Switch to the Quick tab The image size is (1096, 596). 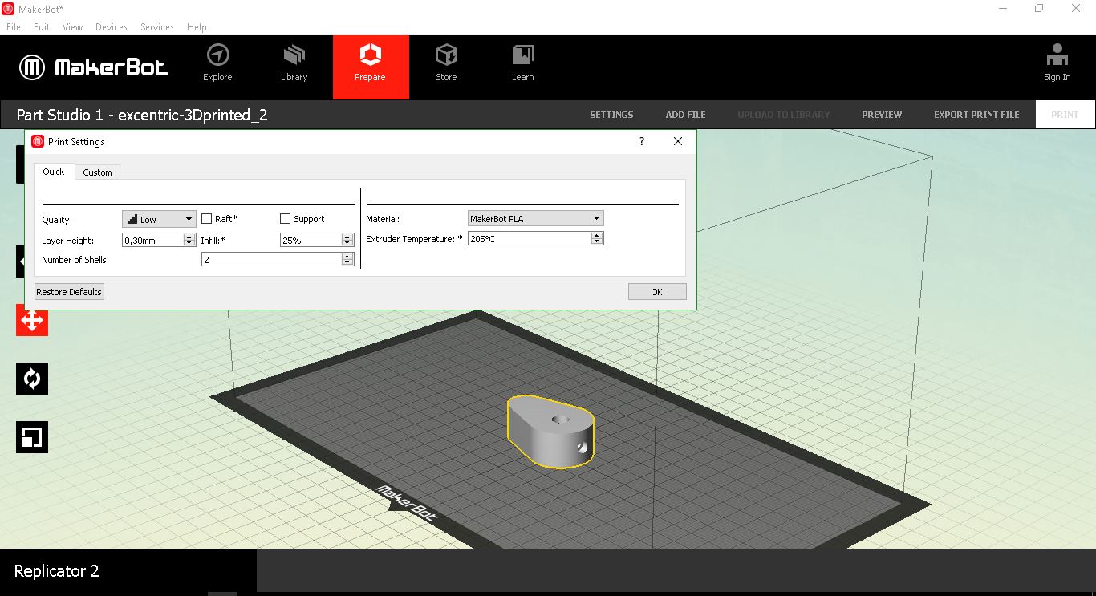(x=54, y=172)
